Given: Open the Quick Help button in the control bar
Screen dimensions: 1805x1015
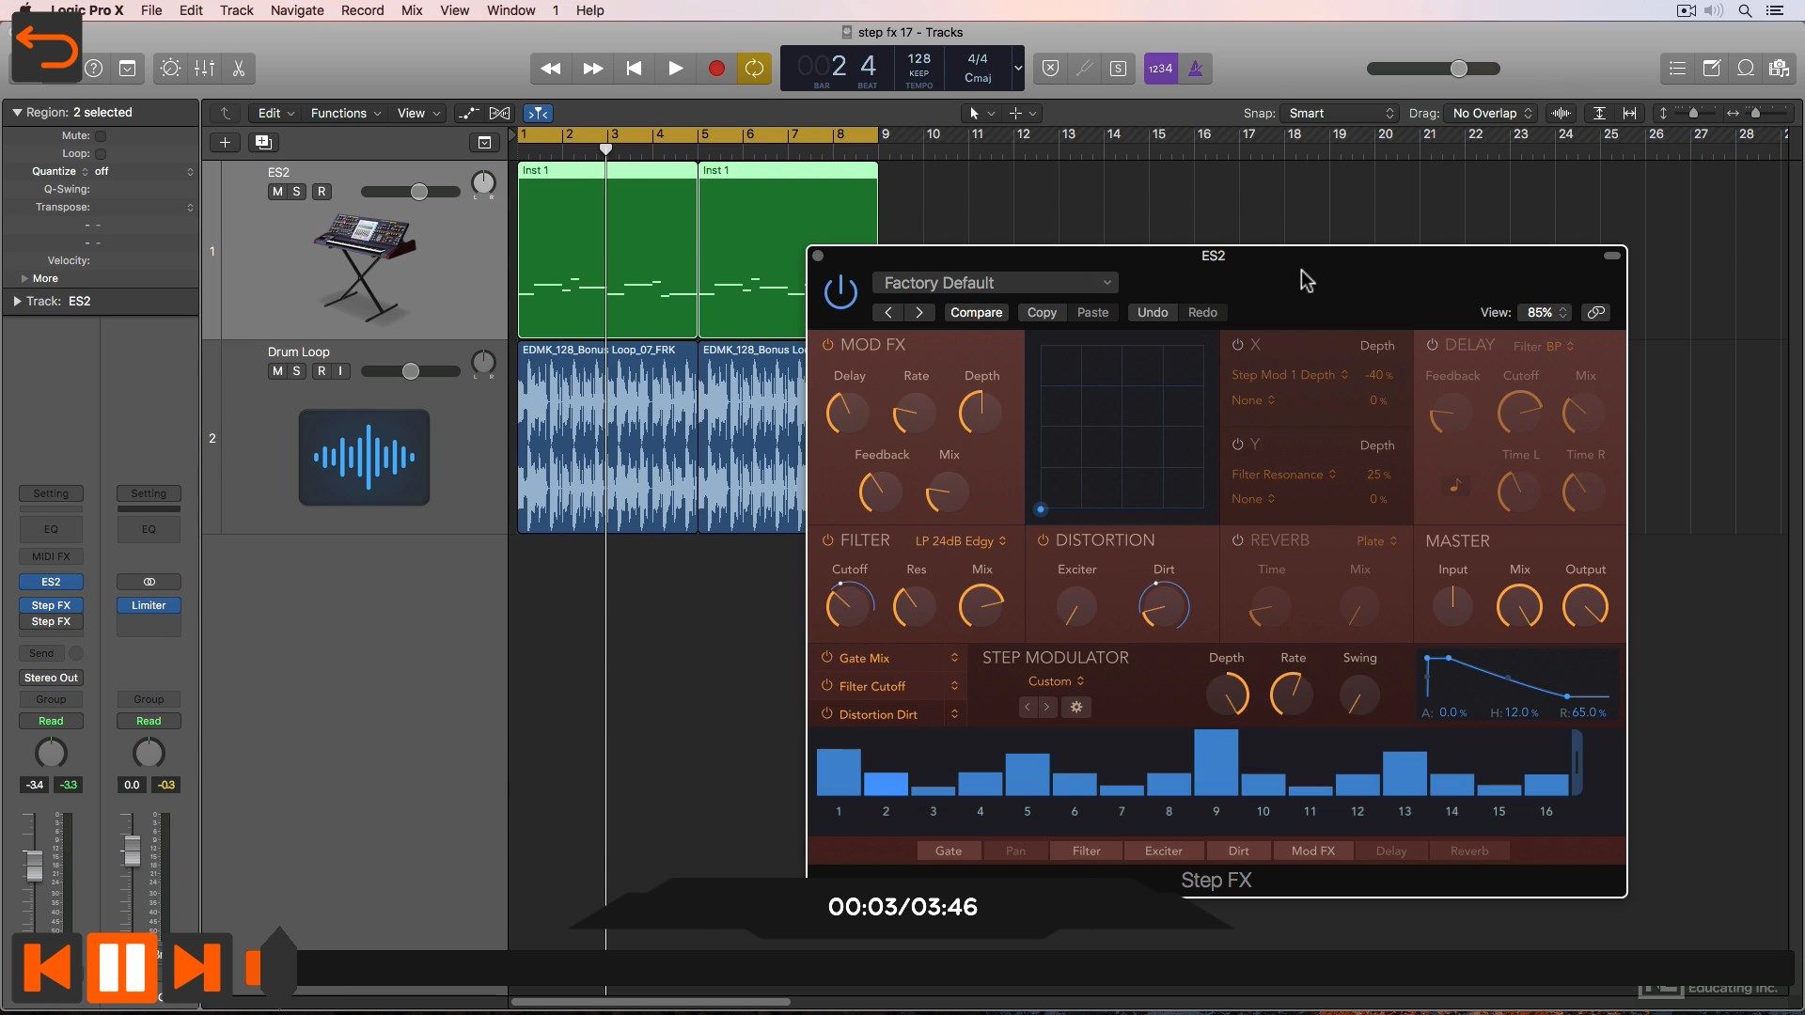Looking at the screenshot, I should click(x=94, y=69).
